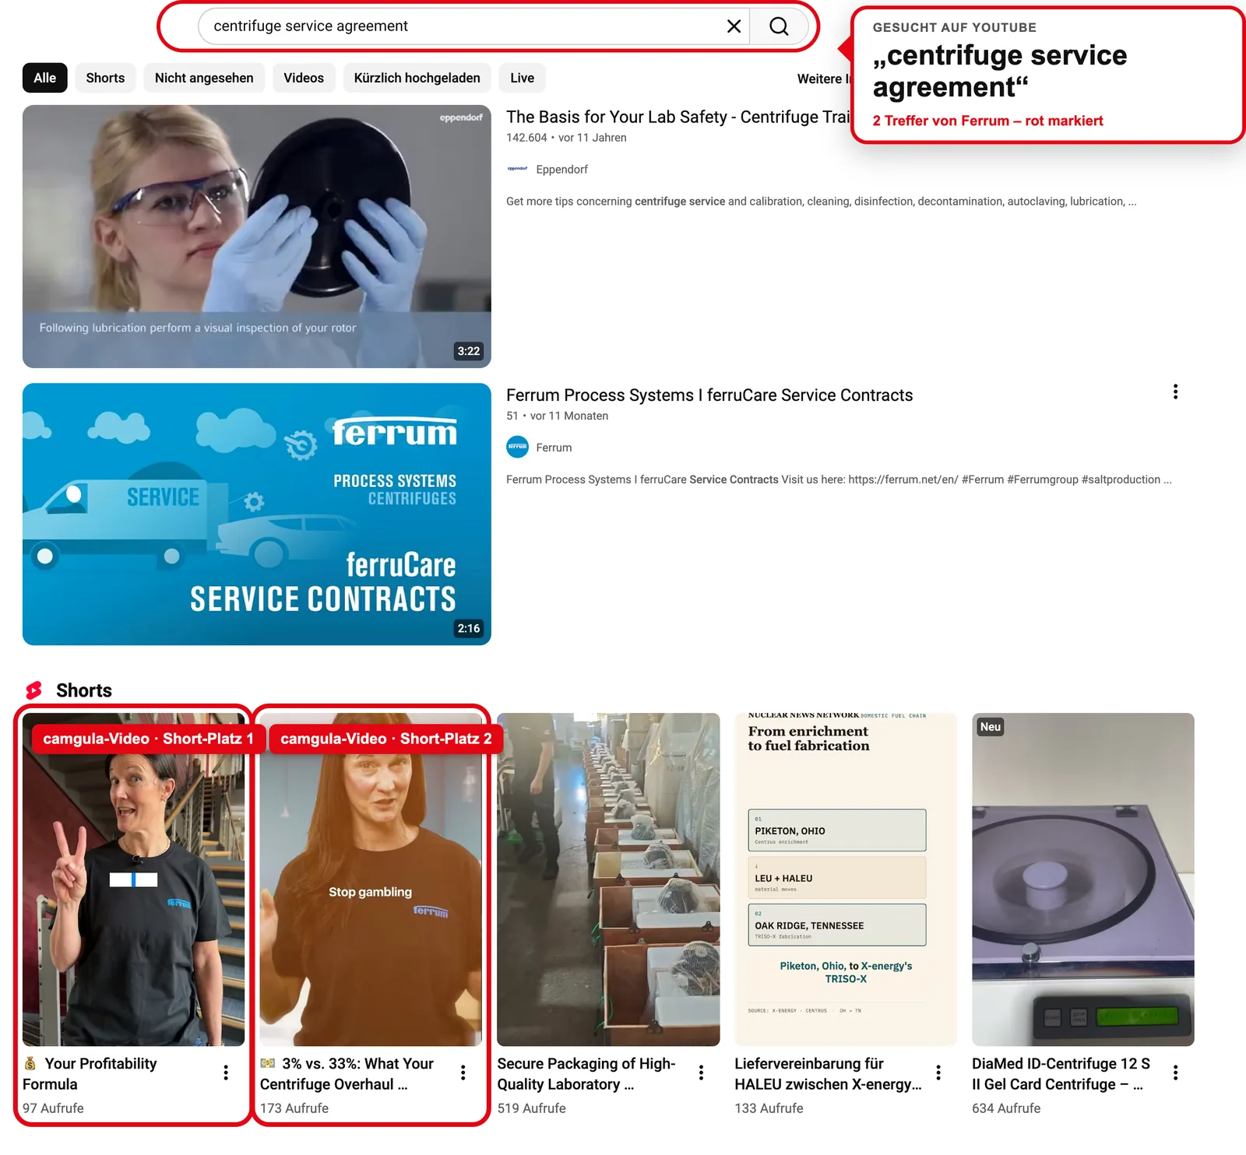Open title The Basis for Your Lab Safety

click(678, 117)
